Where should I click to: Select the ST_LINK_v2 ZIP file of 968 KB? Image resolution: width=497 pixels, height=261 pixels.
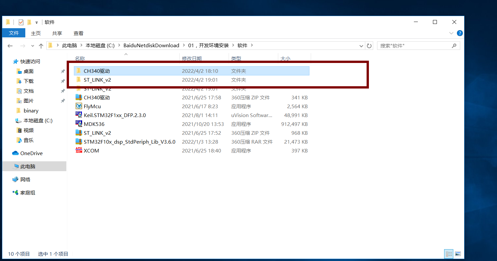click(x=192, y=133)
